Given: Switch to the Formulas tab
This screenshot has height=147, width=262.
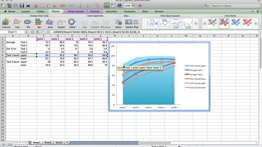Looking at the screenshot, I should click(129, 11).
